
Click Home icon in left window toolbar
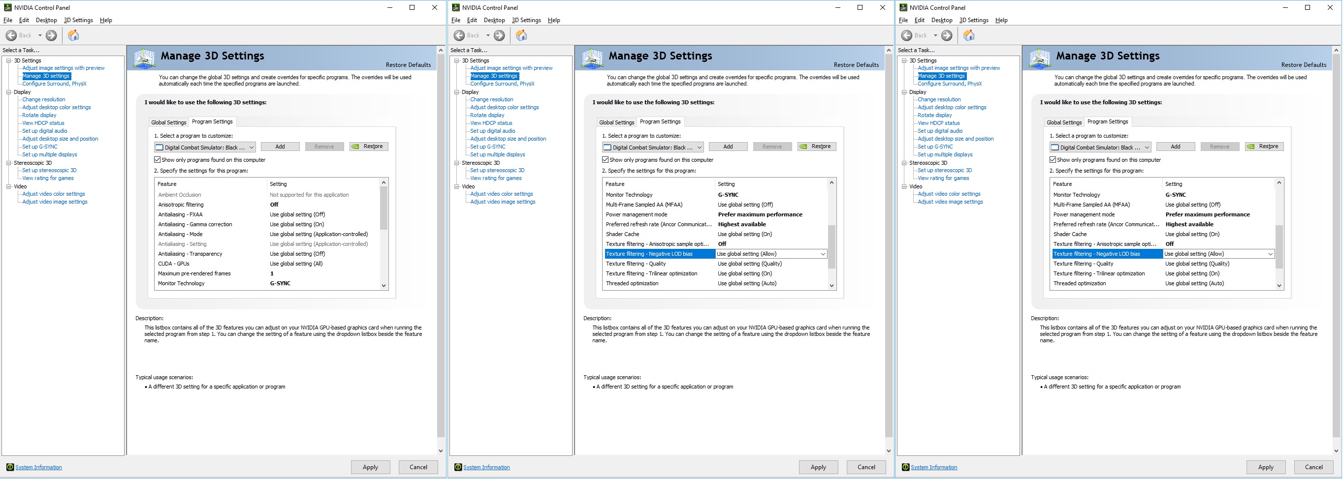pyautogui.click(x=73, y=35)
